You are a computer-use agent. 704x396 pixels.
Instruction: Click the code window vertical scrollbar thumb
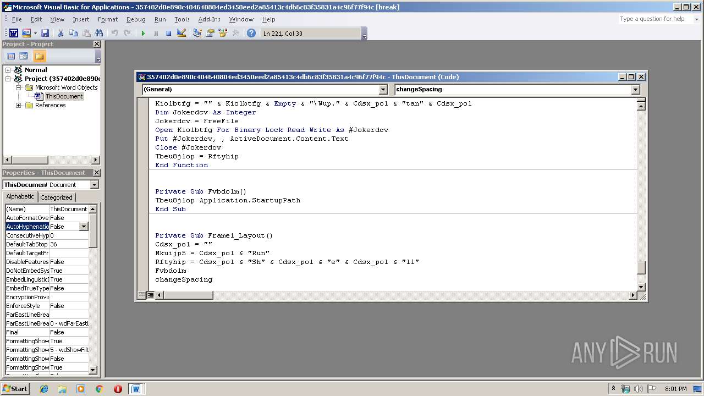[x=641, y=268]
